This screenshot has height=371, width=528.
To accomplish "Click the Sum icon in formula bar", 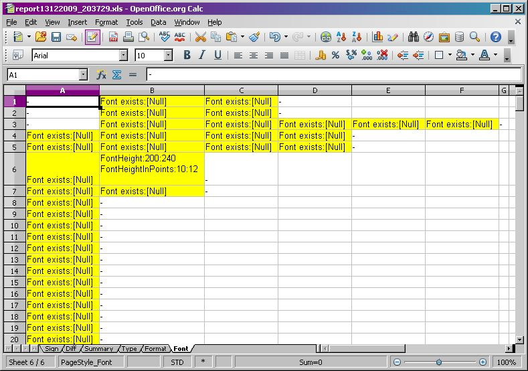I will click(x=116, y=75).
